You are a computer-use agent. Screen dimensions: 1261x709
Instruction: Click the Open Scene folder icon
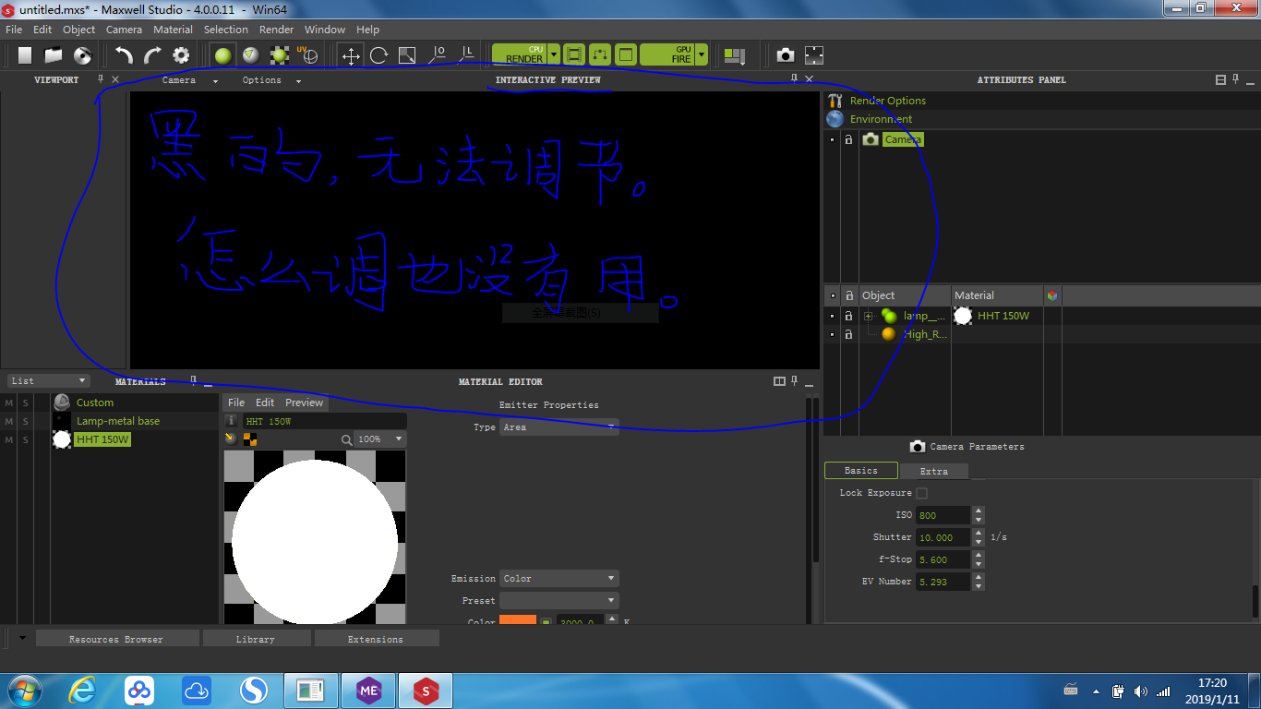pyautogui.click(x=54, y=55)
